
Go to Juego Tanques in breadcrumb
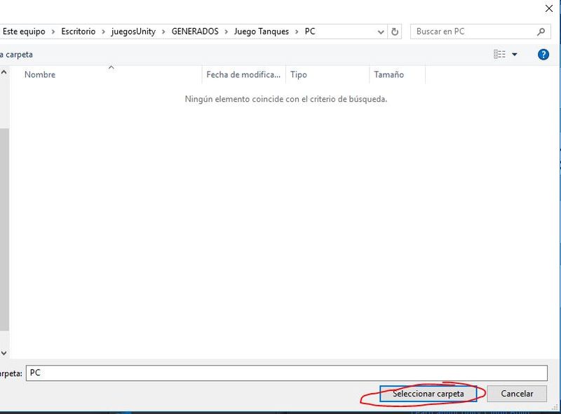(262, 32)
